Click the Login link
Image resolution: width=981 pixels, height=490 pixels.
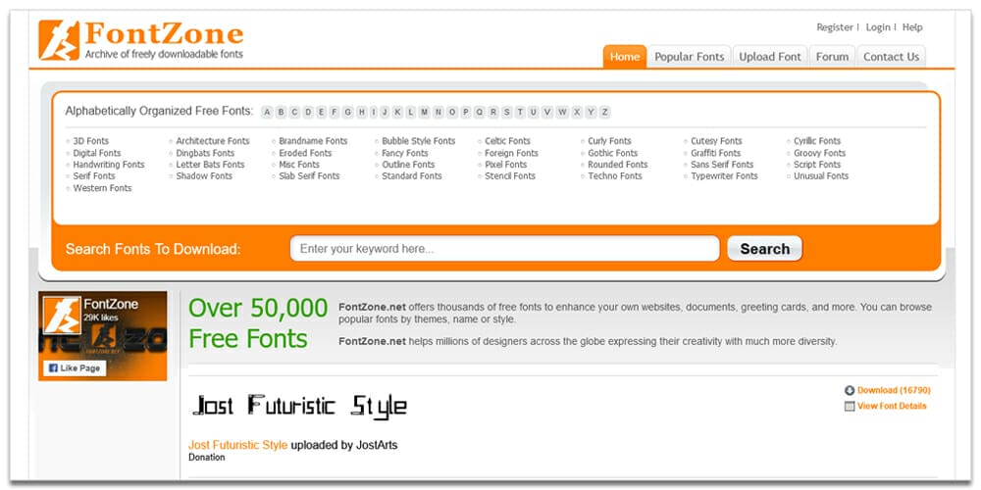click(x=878, y=27)
